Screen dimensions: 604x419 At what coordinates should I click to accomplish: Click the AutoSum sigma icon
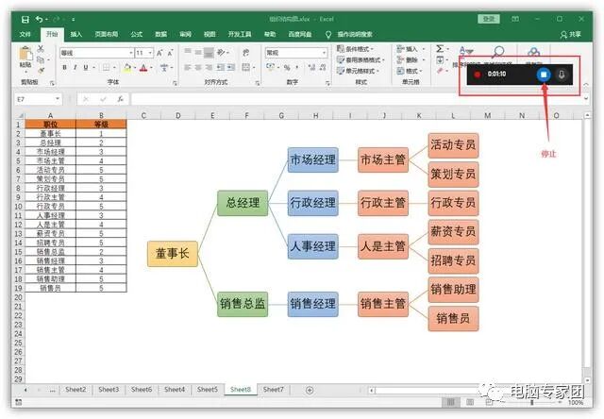pyautogui.click(x=440, y=49)
